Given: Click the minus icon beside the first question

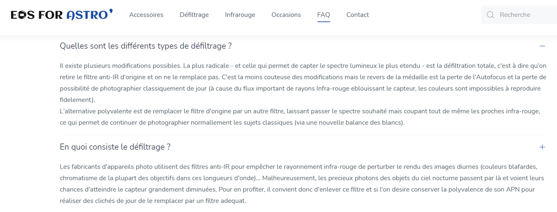Looking at the screenshot, I should click(542, 46).
